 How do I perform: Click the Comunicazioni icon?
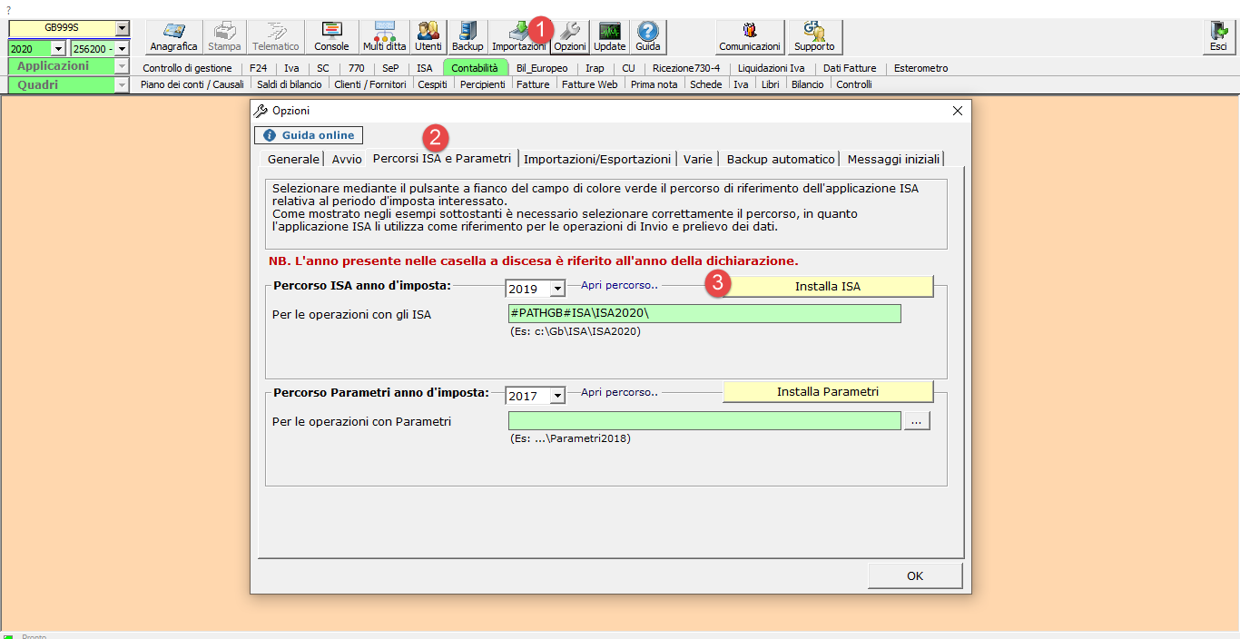tap(749, 36)
